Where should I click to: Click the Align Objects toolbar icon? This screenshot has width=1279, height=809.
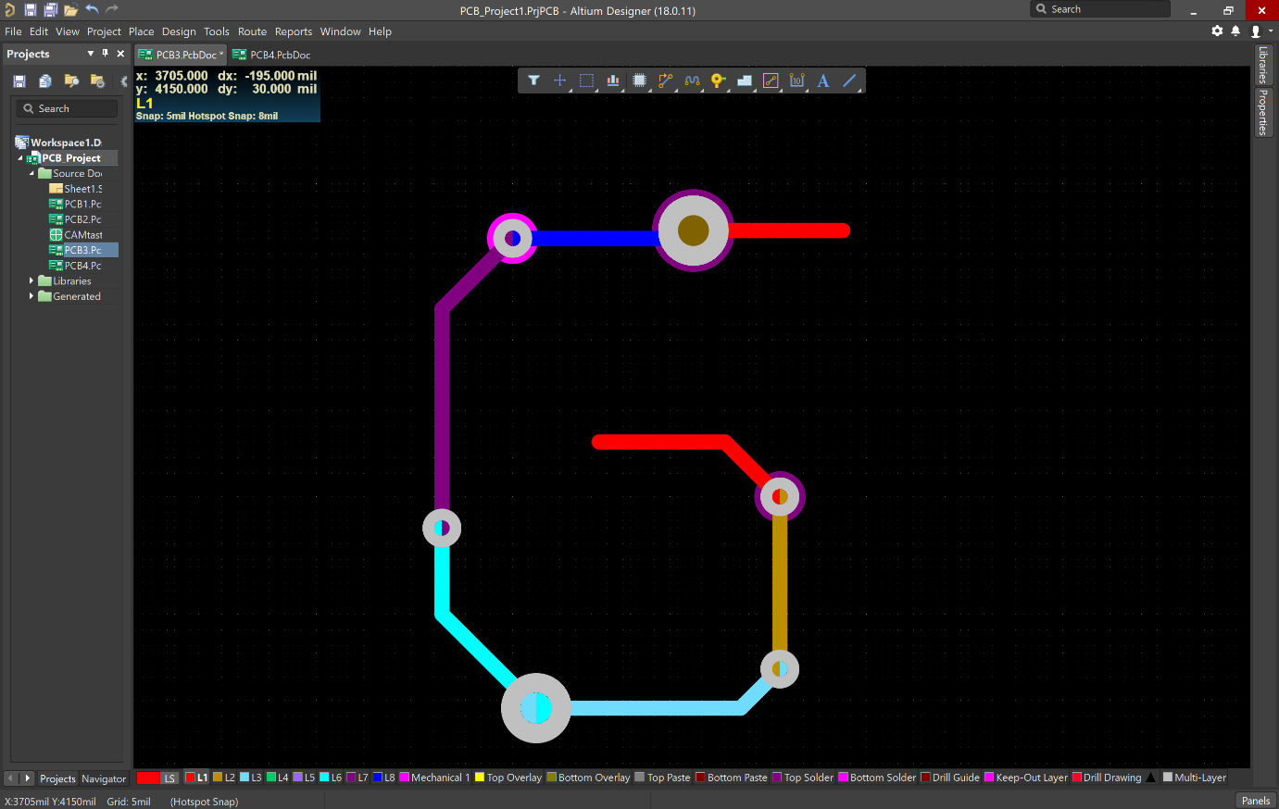(612, 81)
